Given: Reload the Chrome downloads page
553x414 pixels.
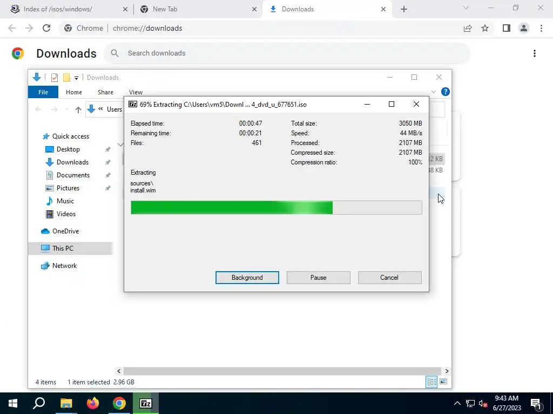Looking at the screenshot, I should click(x=46, y=28).
